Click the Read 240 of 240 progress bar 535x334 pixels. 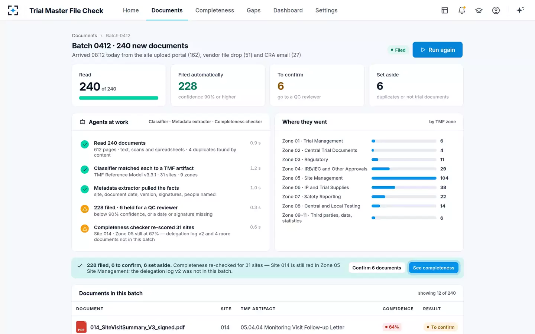coord(119,98)
